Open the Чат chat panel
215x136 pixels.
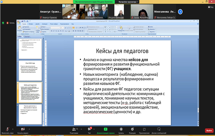90,130
